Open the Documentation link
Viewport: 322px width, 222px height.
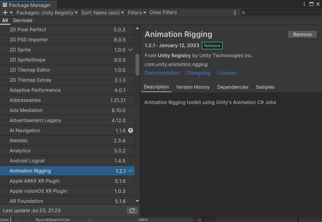pos(162,73)
